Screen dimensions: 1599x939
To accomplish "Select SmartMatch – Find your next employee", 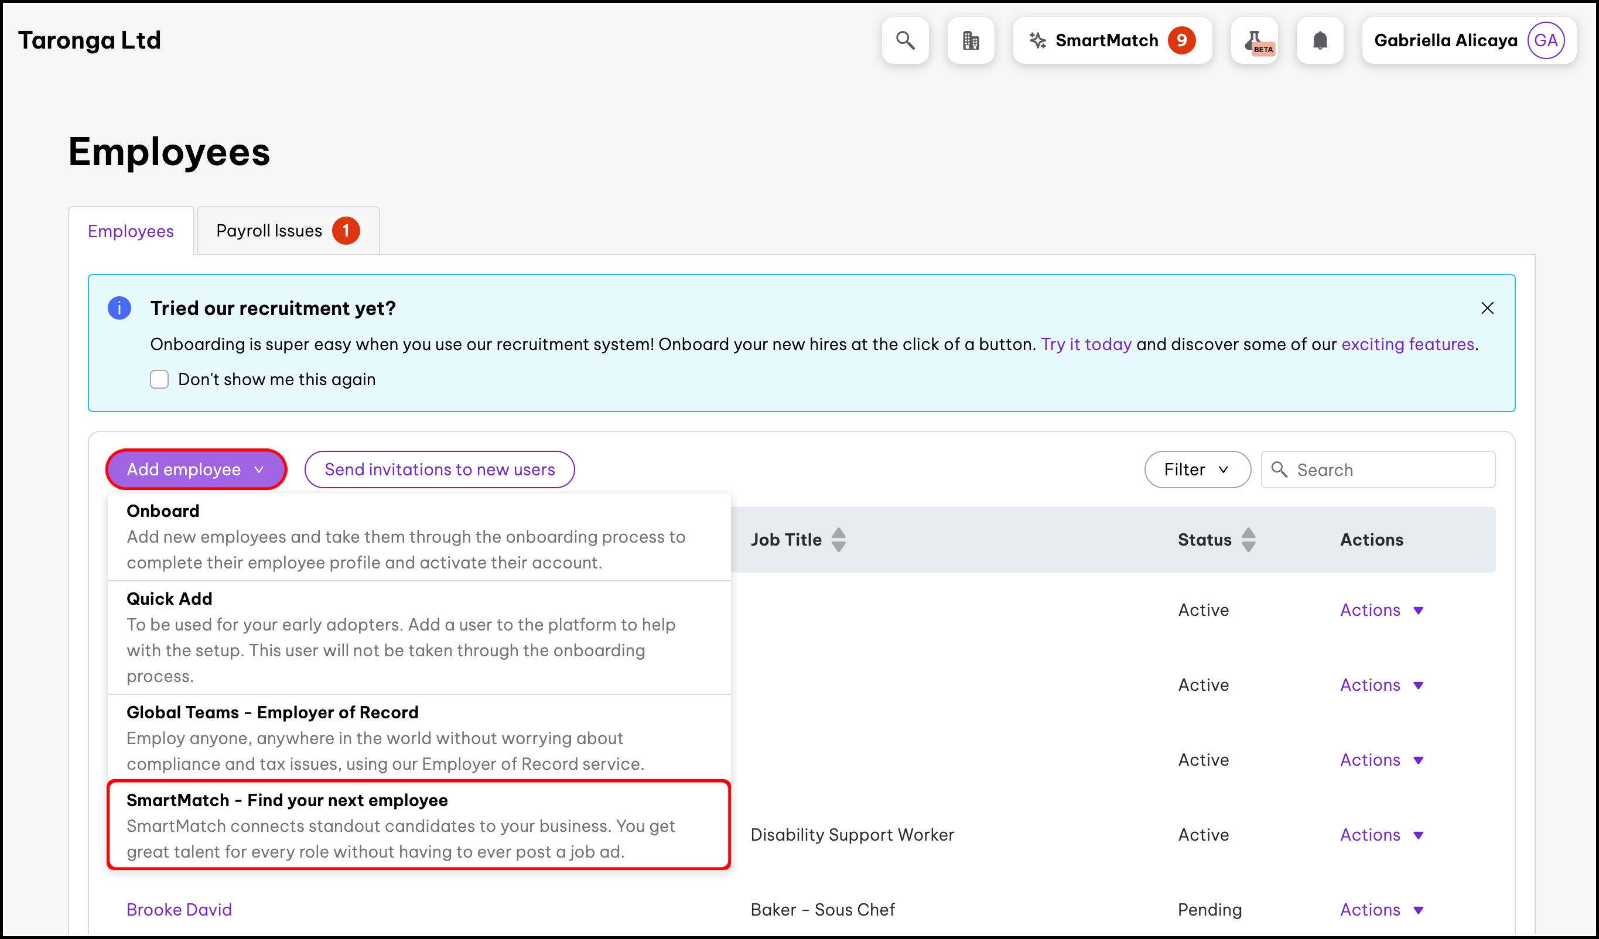I will coord(419,824).
